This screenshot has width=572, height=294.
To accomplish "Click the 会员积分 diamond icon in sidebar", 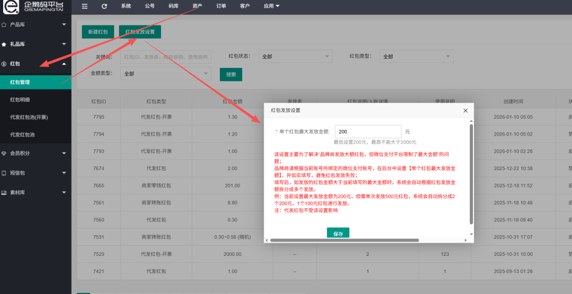I will tap(4, 153).
